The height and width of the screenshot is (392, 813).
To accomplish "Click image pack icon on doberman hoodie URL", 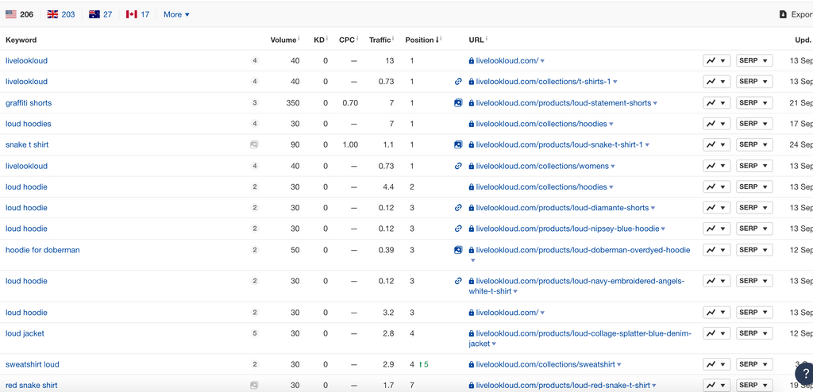I will 458,250.
